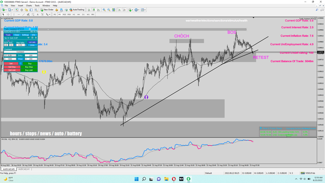
Task: Switch to candlestick chart display
Action: 94,10
